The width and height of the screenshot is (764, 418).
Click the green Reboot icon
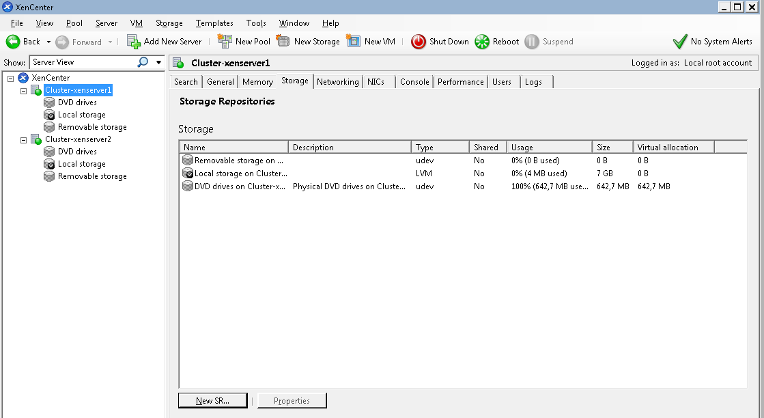pos(482,42)
